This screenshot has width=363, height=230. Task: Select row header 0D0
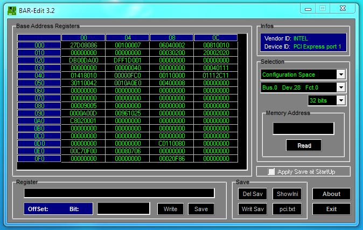(39, 144)
